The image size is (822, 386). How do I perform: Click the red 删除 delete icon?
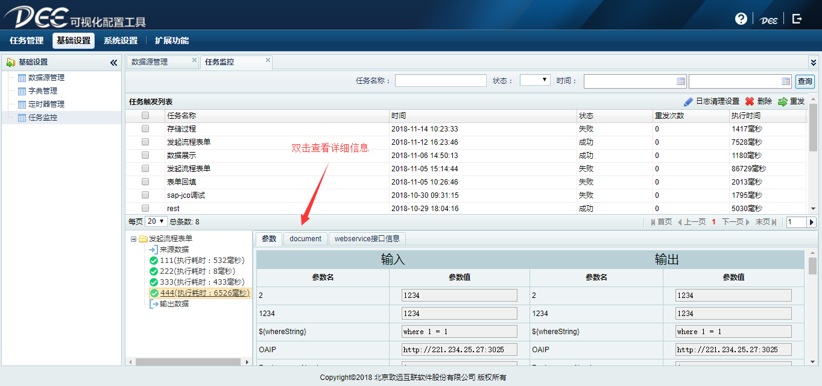(x=750, y=102)
